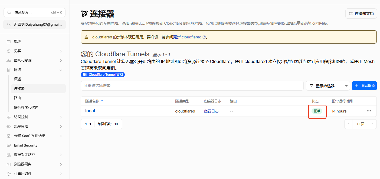Viewport: 380px width, 179px height.
Task: Click the 更新 cloudflared link
Action: (187, 37)
